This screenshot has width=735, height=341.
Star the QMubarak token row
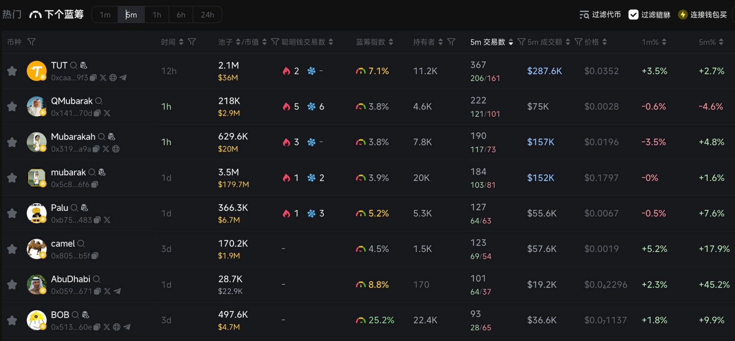pyautogui.click(x=12, y=106)
